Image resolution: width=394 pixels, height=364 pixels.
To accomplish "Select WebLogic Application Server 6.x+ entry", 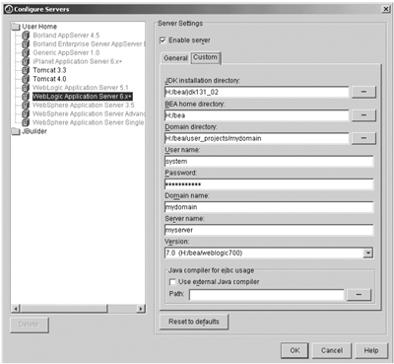I will click(82, 97).
